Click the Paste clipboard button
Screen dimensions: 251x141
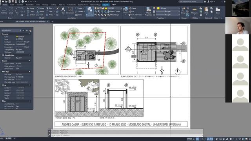[206, 11]
